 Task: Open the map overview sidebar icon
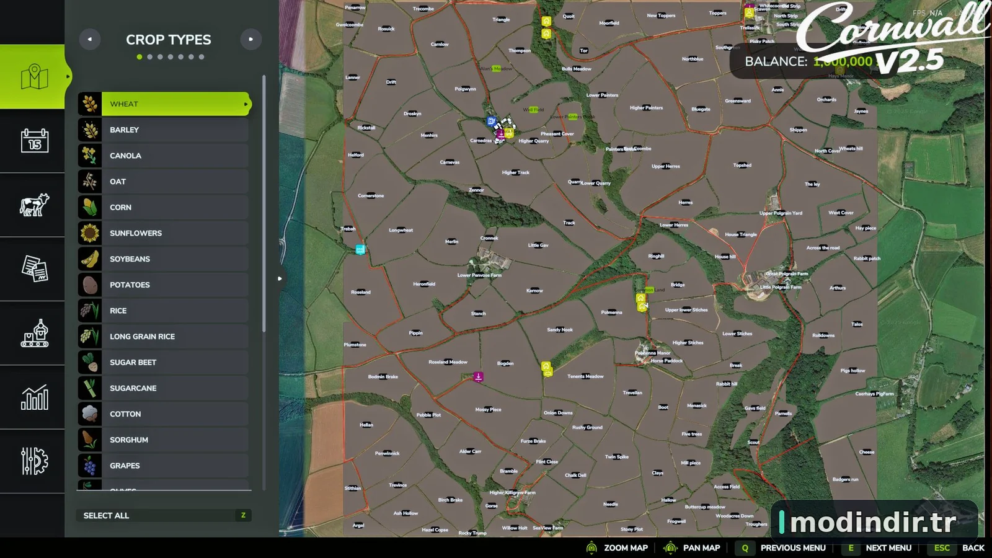tap(34, 77)
